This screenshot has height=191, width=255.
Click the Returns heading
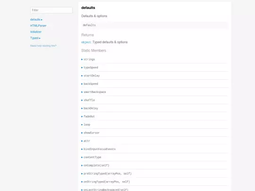click(x=87, y=35)
